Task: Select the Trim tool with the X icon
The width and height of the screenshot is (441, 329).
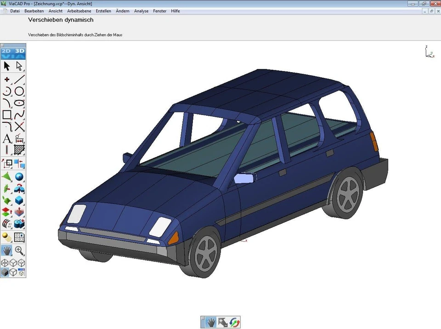Action: coord(19,126)
